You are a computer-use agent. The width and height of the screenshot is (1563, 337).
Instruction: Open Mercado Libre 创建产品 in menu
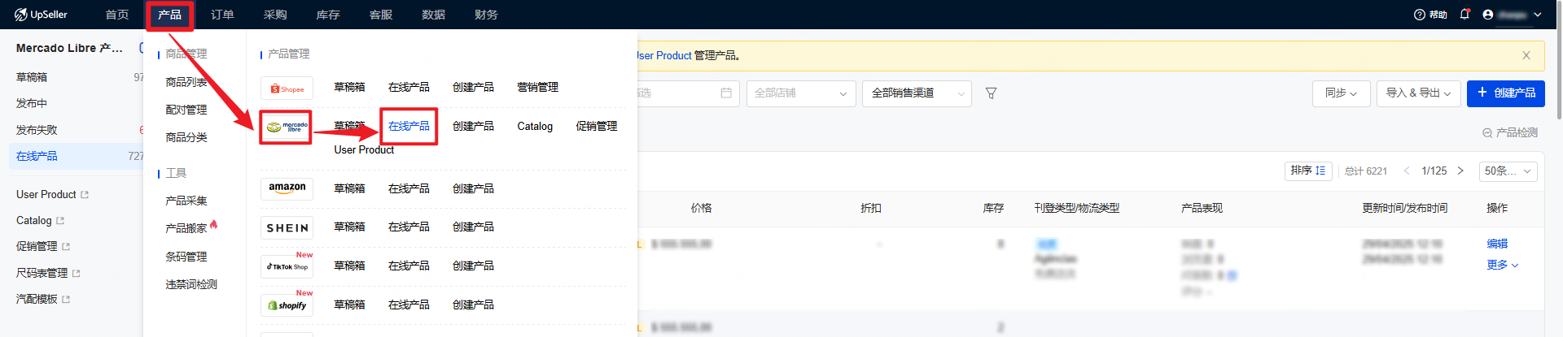click(473, 127)
